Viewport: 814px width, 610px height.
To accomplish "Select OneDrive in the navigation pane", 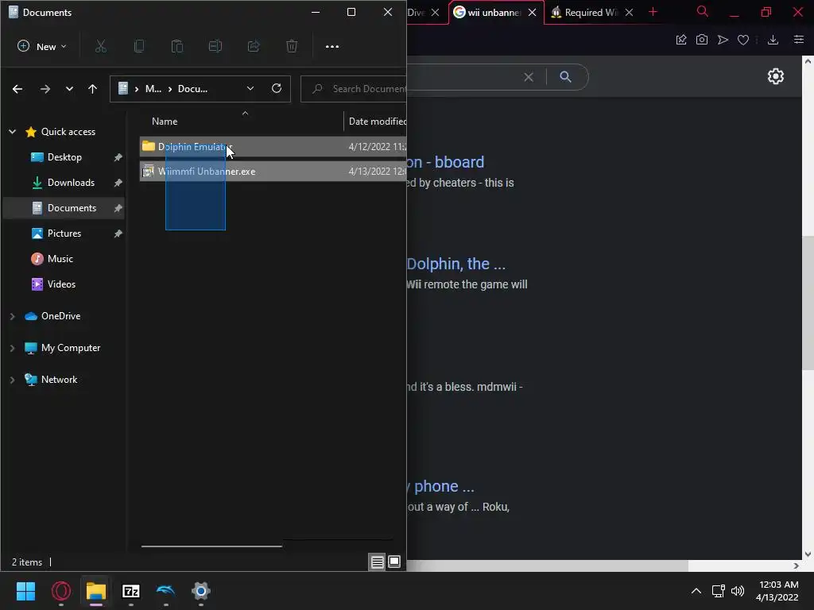I will [x=60, y=316].
